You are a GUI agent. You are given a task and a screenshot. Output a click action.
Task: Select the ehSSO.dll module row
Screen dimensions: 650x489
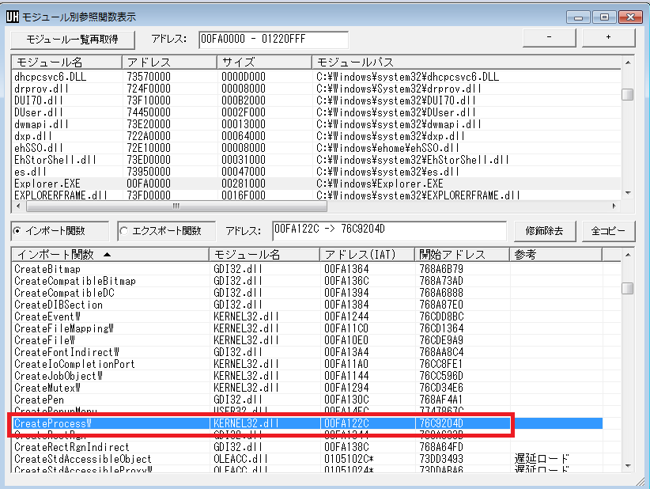316,148
